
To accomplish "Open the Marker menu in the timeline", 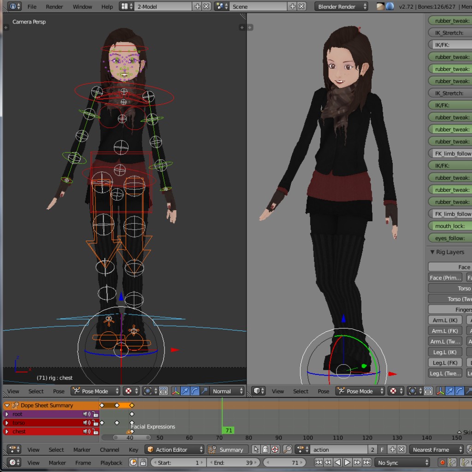I will pyautogui.click(x=59, y=462).
